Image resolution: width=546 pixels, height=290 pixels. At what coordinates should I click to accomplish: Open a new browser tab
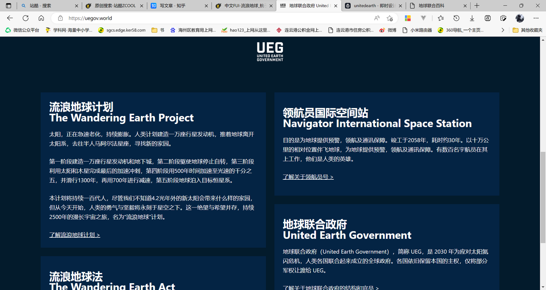476,6
